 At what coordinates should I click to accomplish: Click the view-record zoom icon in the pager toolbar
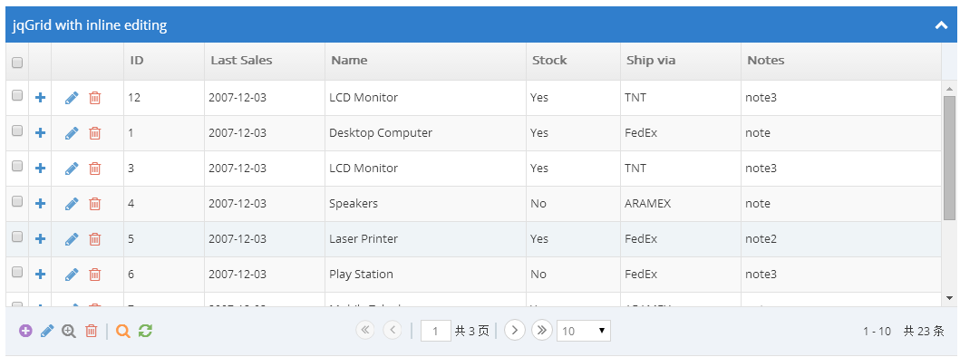click(69, 331)
